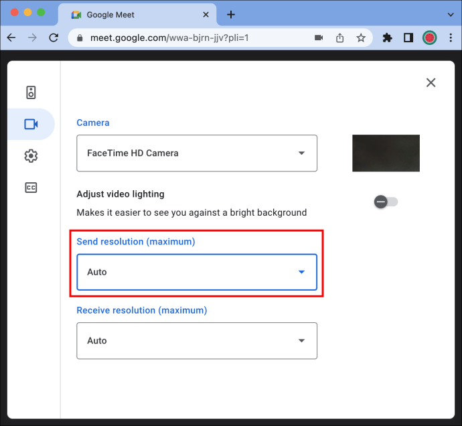Go back to the previous page
462x426 pixels.
[x=11, y=38]
